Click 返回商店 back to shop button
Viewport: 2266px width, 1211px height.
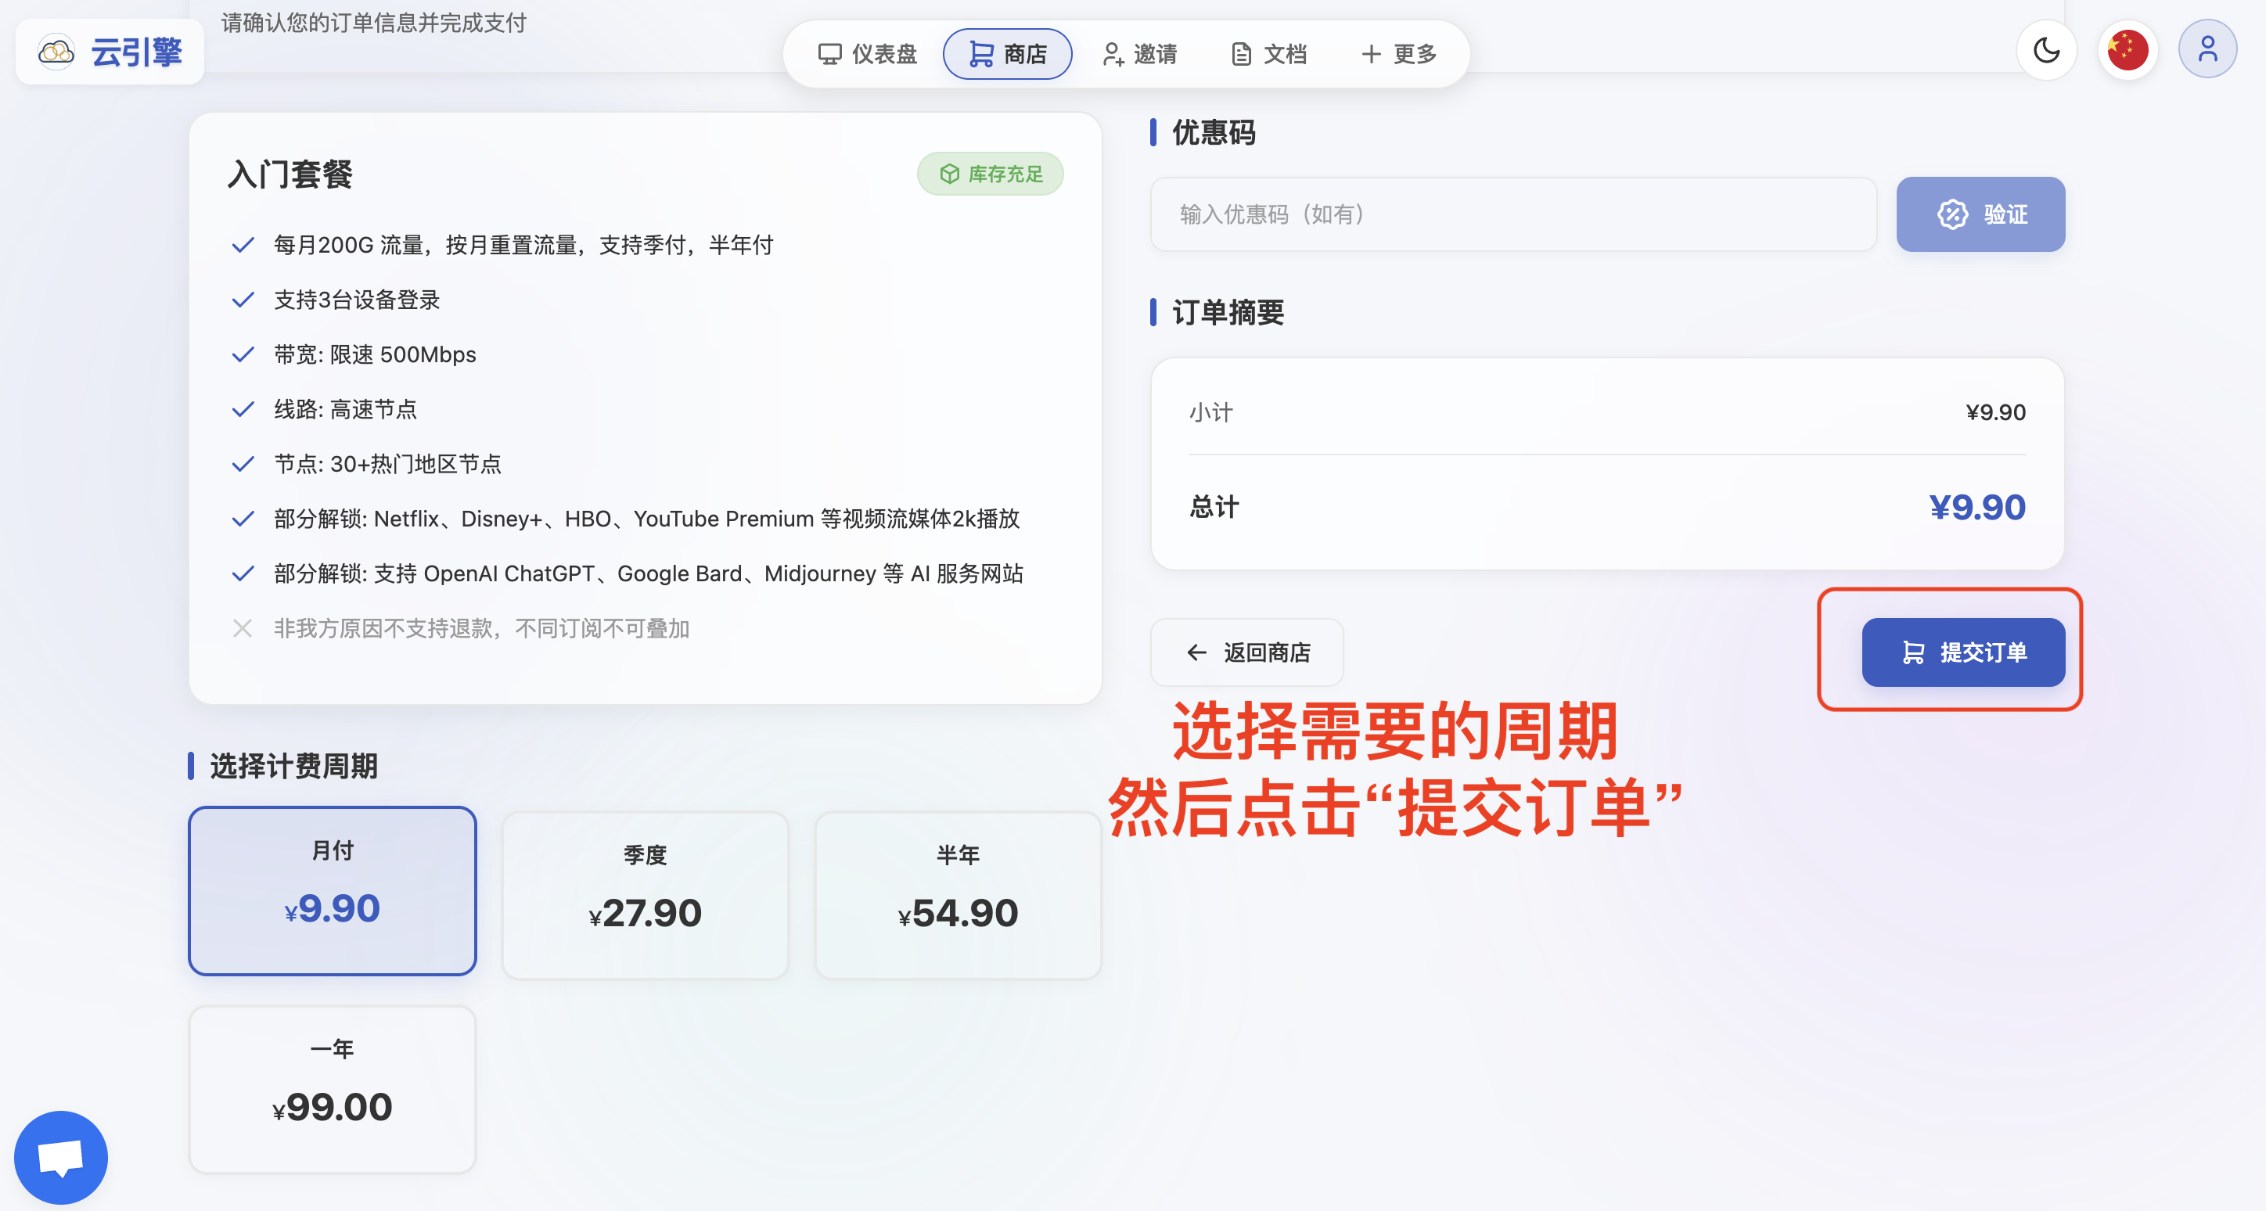click(1246, 652)
